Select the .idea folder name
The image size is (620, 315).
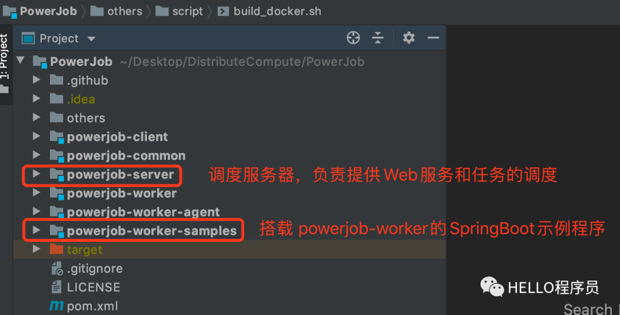pyautogui.click(x=81, y=99)
